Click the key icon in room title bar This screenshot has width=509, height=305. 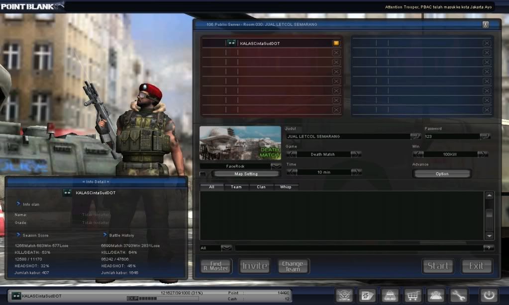(485, 25)
